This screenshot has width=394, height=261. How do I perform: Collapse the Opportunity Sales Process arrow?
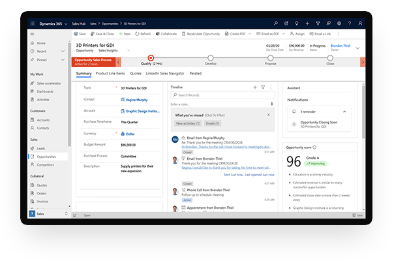coord(118,62)
